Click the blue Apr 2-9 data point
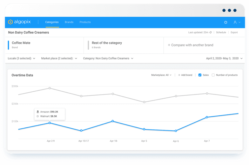249x165 pixels. point(50,123)
